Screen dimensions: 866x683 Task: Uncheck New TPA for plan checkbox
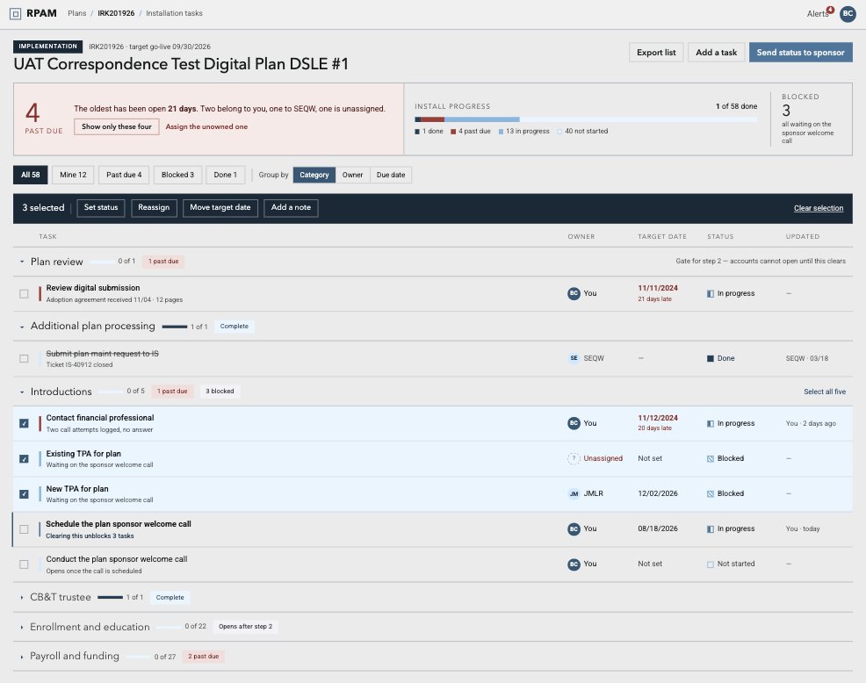[24, 494]
